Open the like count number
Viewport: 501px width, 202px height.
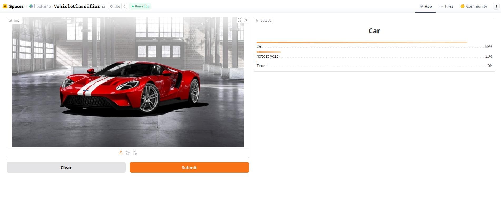(124, 6)
